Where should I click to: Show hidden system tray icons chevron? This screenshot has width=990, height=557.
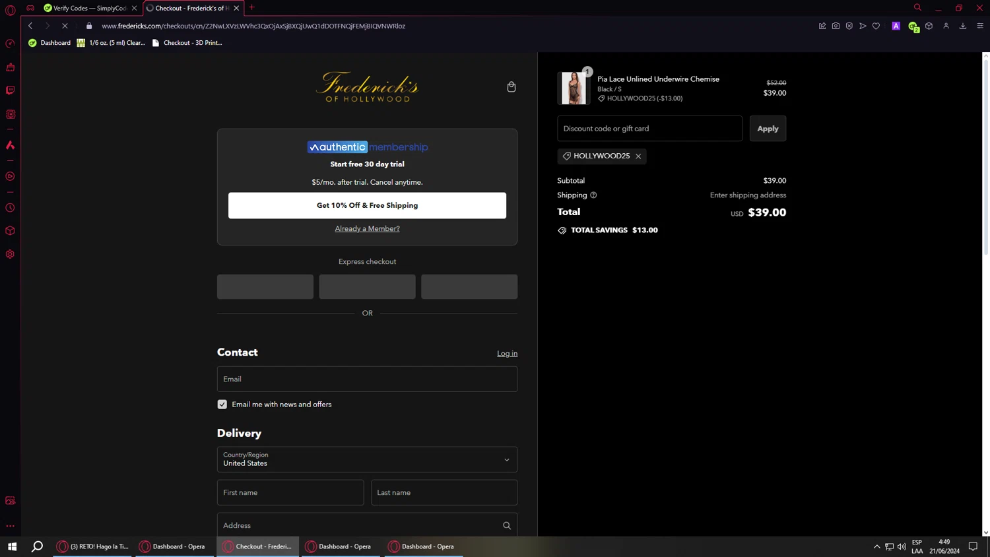point(876,546)
